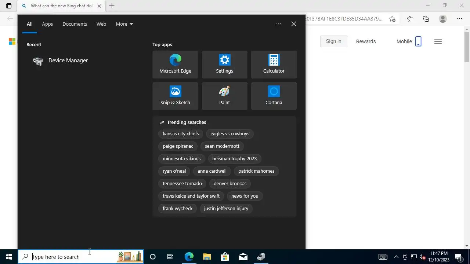The height and width of the screenshot is (264, 470).
Task: Open Microsoft Edge from Top apps
Action: (175, 65)
